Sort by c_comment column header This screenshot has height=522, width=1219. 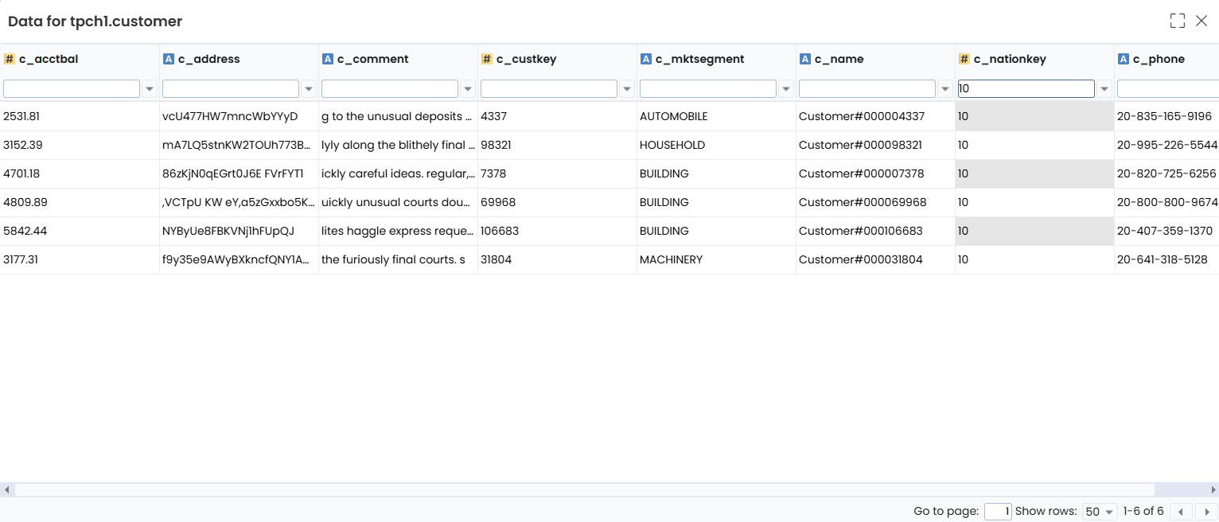coord(372,59)
